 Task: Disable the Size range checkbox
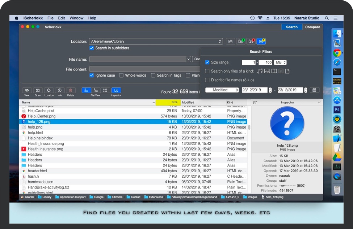(x=207, y=62)
